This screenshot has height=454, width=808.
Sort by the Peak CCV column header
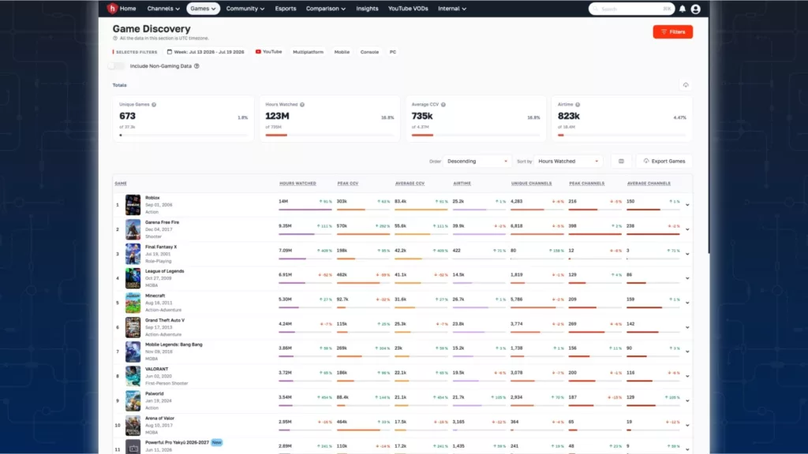(x=348, y=183)
